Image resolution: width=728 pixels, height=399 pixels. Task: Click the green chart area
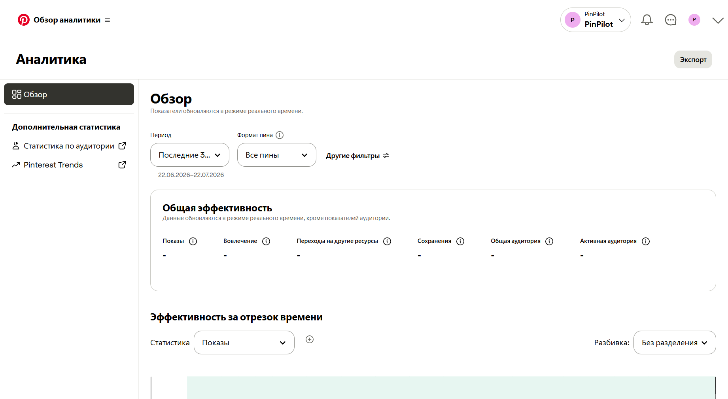click(451, 388)
